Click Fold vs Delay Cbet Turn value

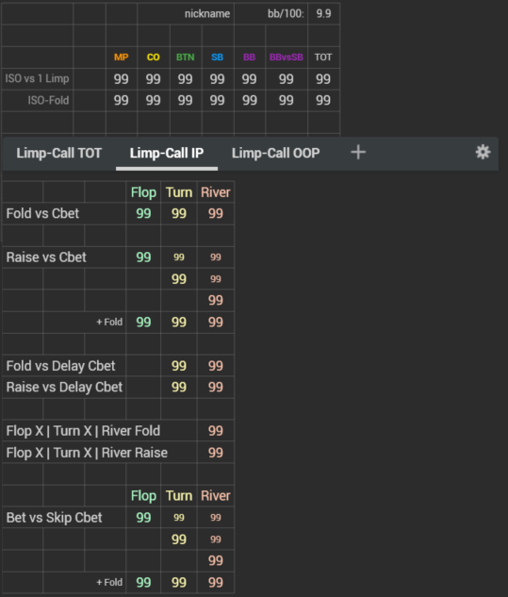179,366
